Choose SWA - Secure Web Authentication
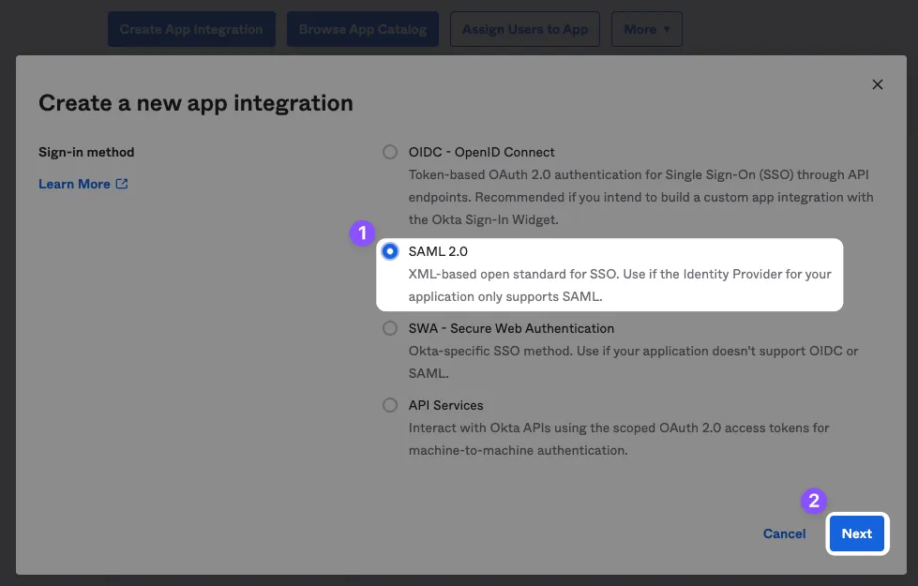 [390, 327]
